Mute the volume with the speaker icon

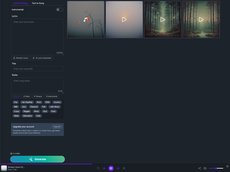[x=205, y=168]
